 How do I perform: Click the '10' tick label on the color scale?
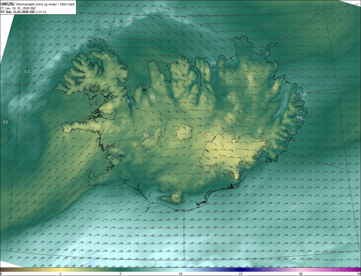(x=180, y=274)
